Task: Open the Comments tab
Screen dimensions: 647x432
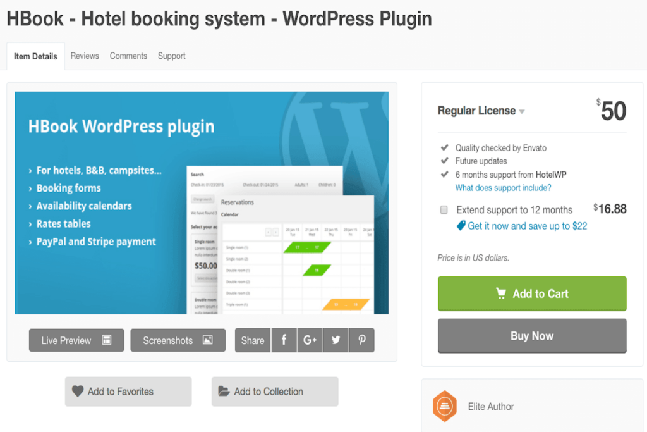Action: [128, 56]
